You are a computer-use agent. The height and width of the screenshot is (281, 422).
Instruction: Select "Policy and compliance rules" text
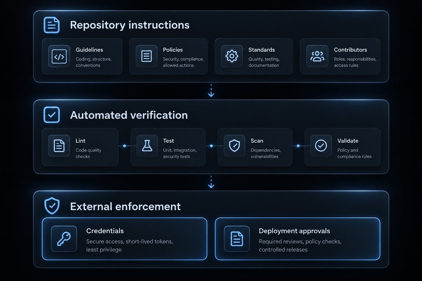pos(354,153)
